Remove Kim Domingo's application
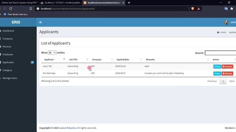The height and width of the screenshot is (132, 236). coord(227,73)
